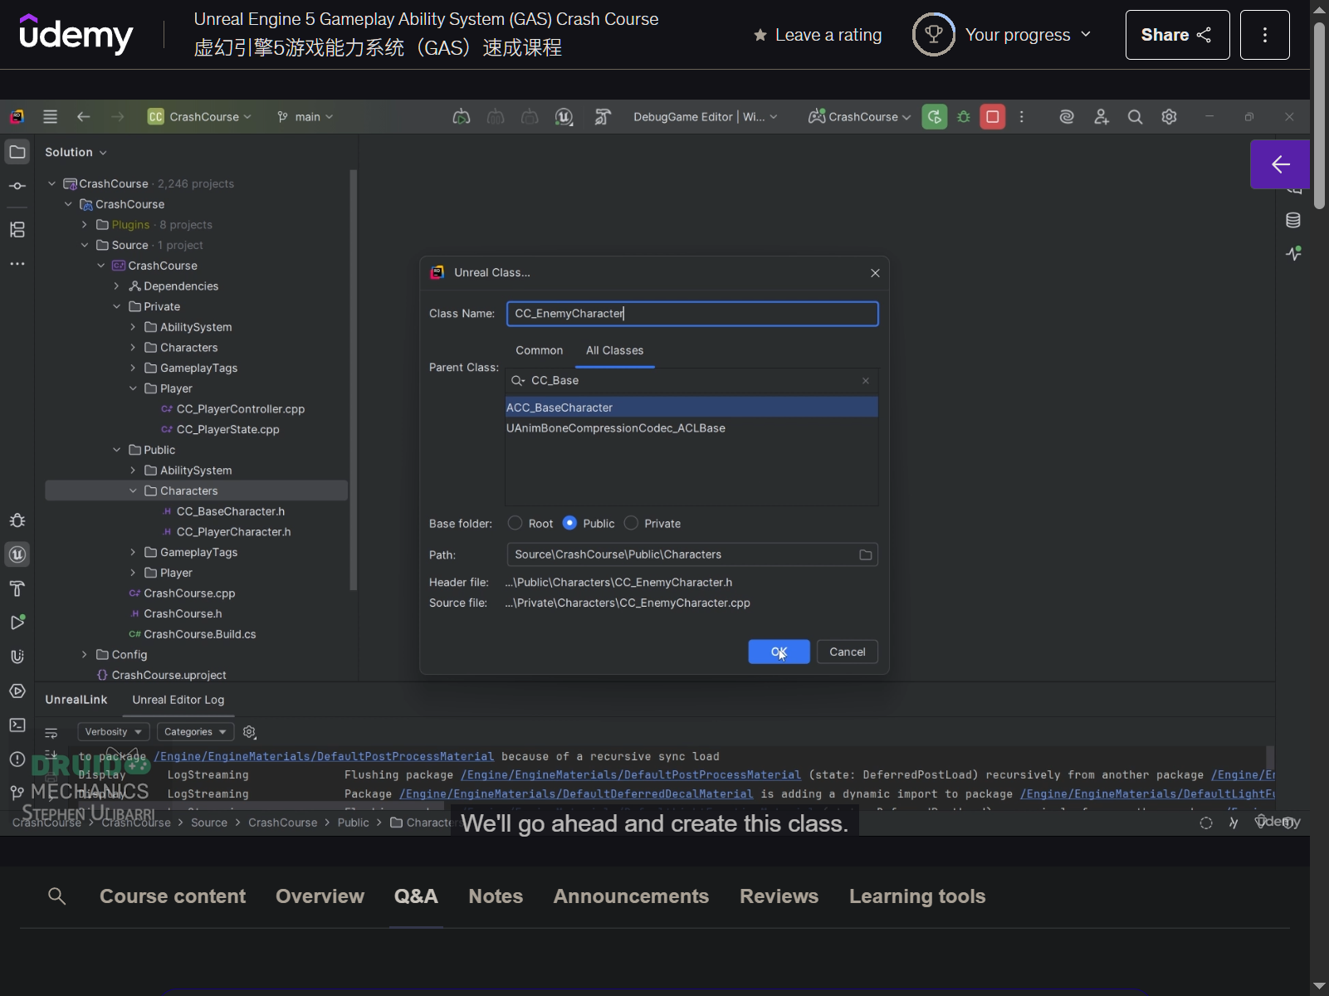Expand the Plugins folder in solution tree
Image resolution: width=1329 pixels, height=996 pixels.
coord(85,225)
